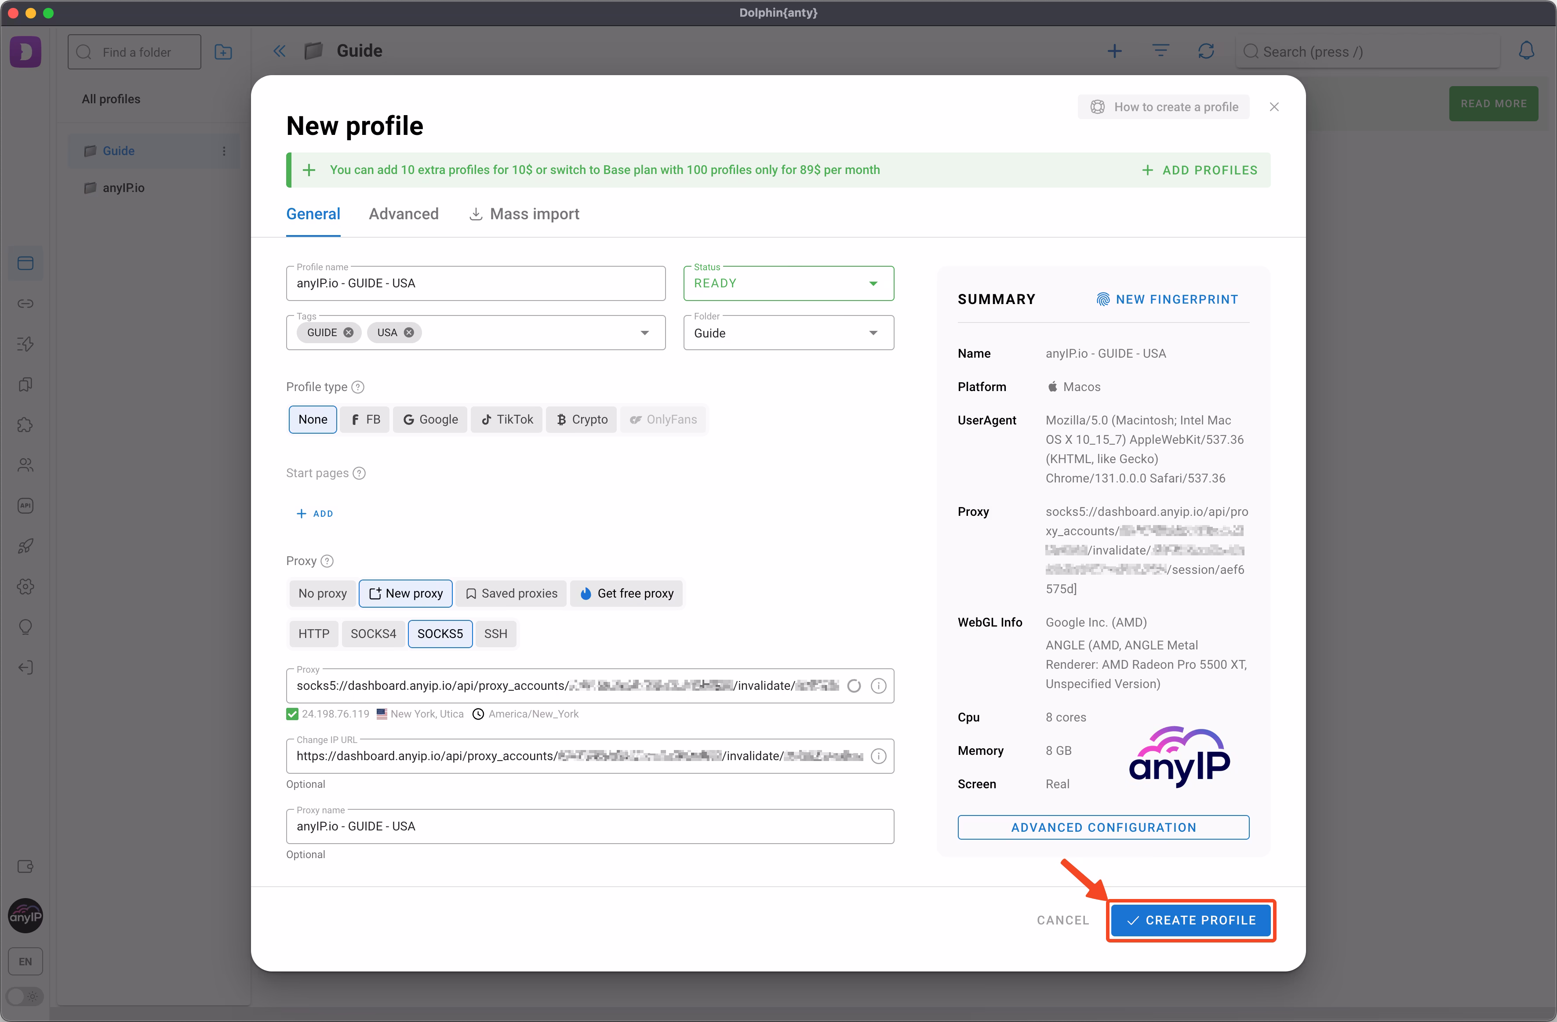Open the extensions puzzle icon
The image size is (1557, 1022).
pos(25,424)
